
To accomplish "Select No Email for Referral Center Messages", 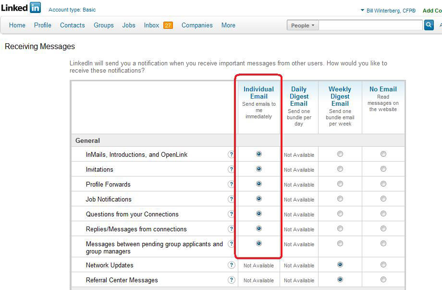I will [383, 279].
